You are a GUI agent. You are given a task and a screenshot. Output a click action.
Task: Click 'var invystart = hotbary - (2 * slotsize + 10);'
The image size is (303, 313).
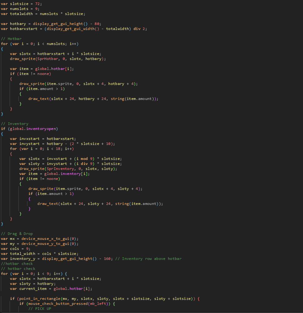(x=62, y=144)
